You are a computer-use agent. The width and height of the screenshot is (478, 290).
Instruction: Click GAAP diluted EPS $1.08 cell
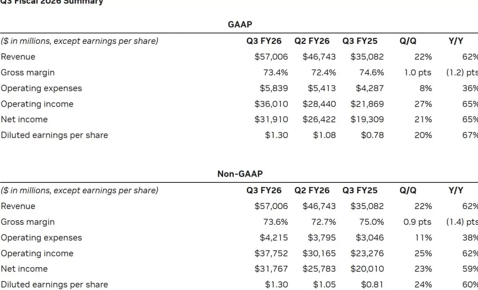(324, 135)
